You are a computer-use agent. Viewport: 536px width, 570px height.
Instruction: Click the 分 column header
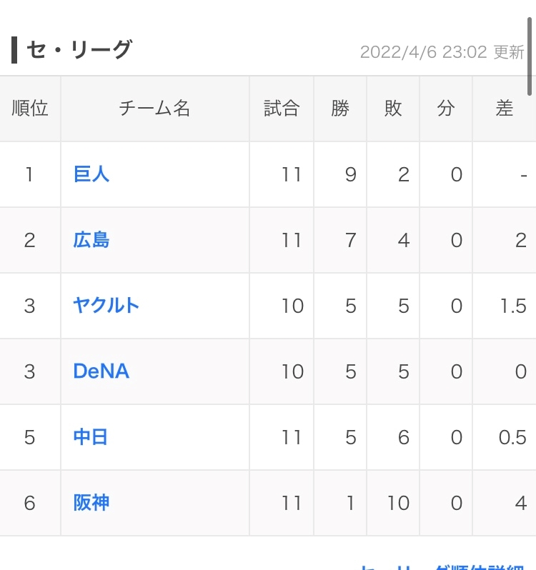point(446,109)
